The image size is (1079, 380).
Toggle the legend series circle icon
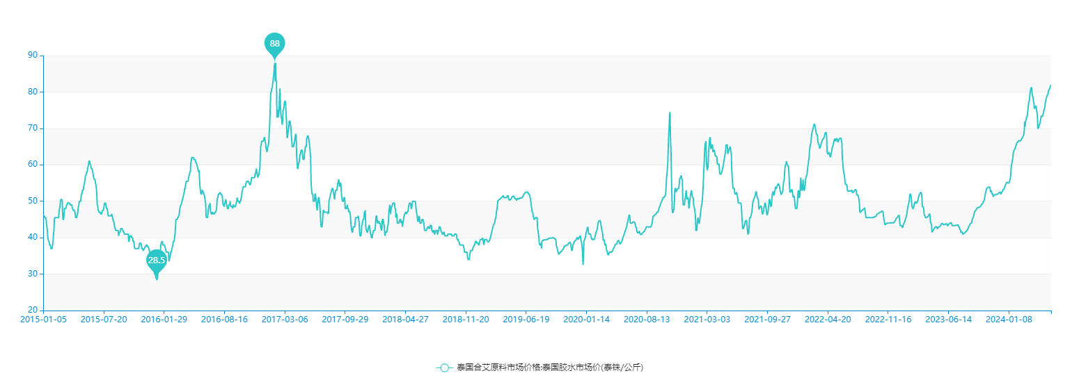(445, 367)
